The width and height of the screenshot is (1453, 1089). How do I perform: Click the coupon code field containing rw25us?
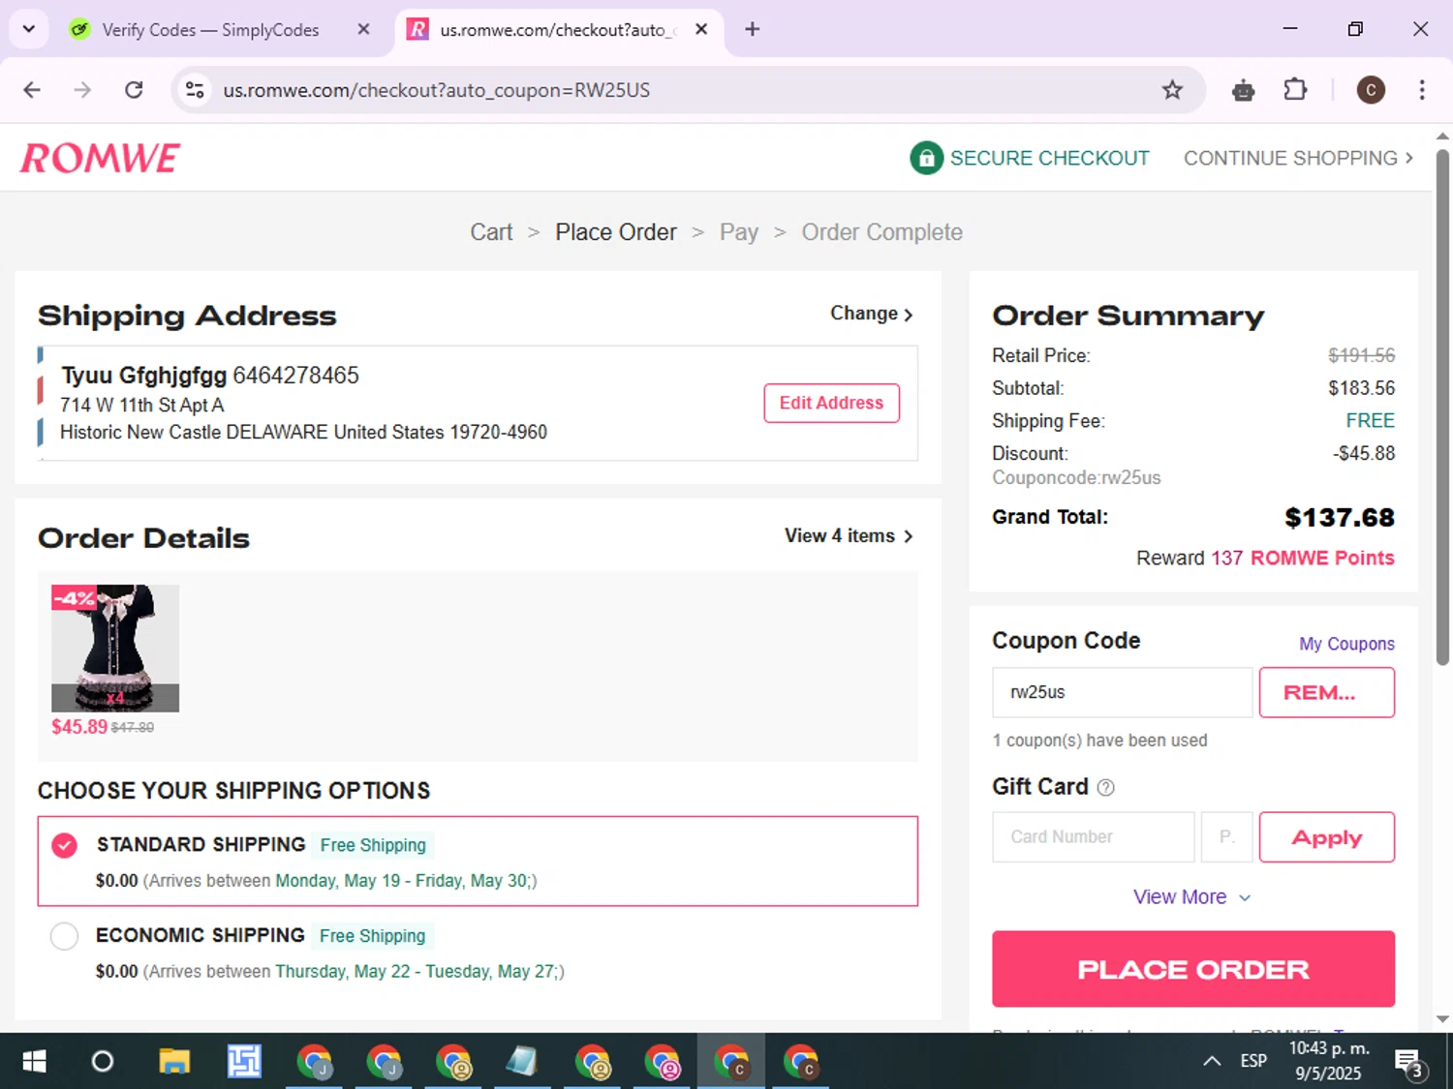[x=1122, y=692]
